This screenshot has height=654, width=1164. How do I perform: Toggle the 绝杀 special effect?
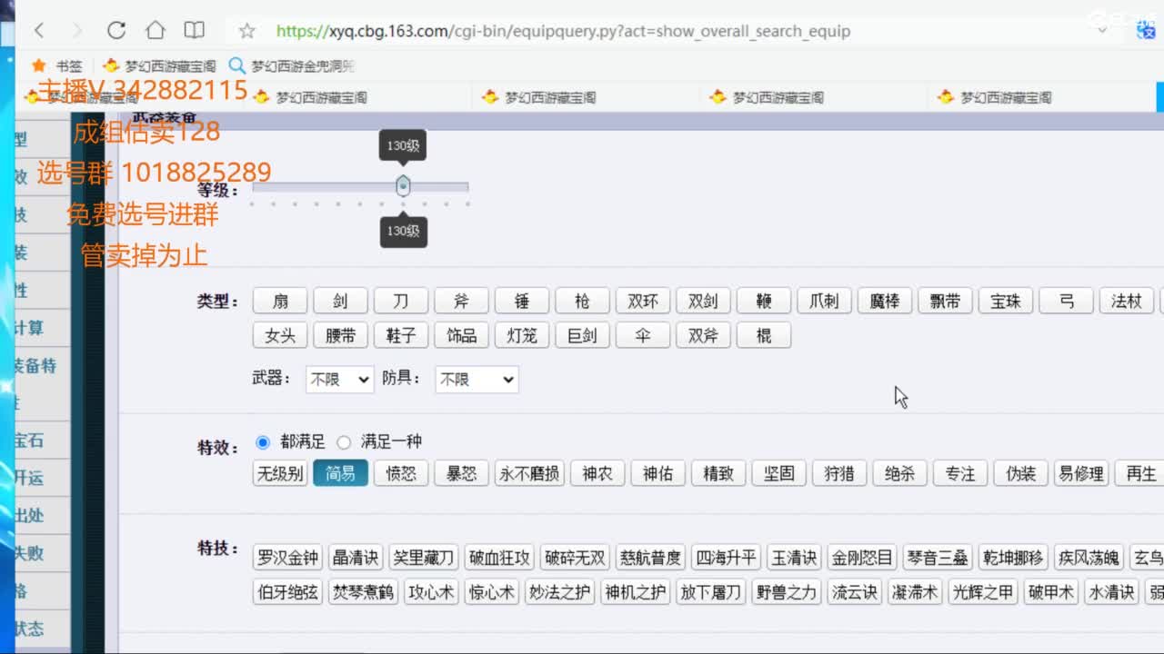click(x=899, y=473)
